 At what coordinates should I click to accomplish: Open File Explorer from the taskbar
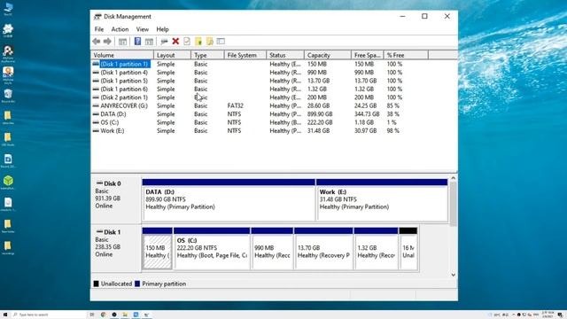tap(125, 315)
